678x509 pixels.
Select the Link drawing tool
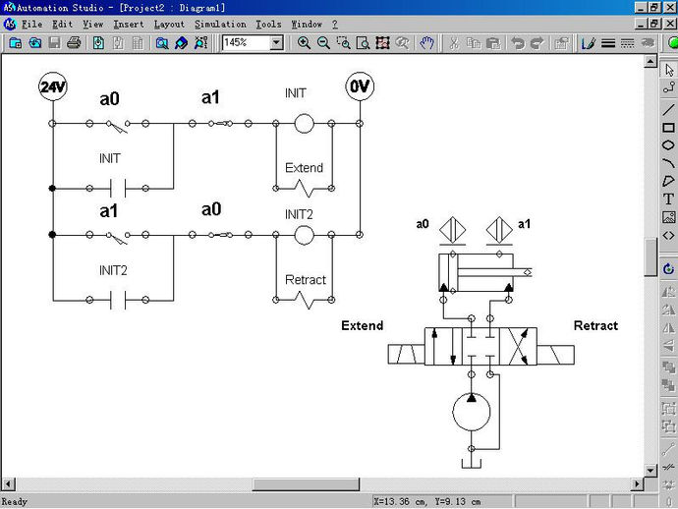pyautogui.click(x=669, y=86)
